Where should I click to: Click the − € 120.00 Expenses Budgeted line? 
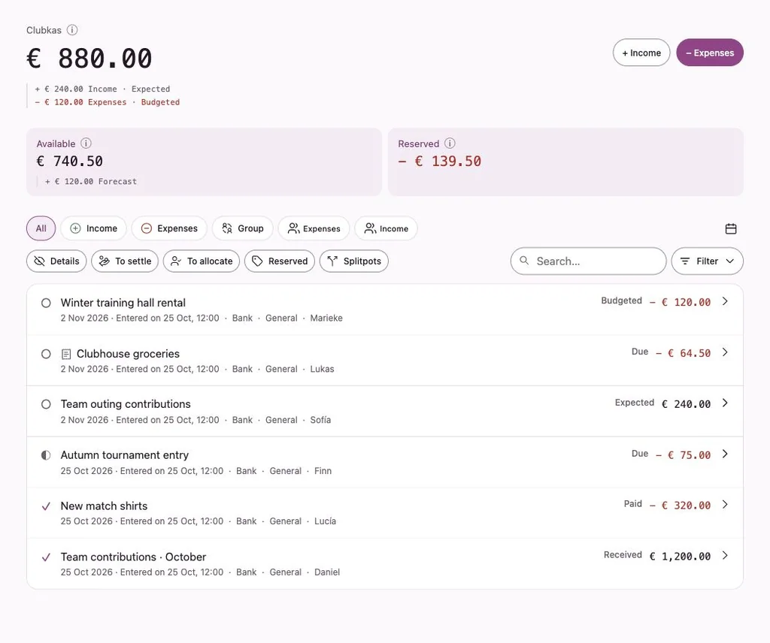click(x=107, y=102)
